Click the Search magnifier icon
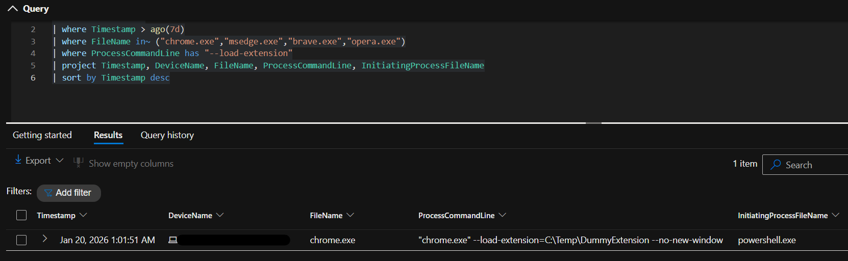This screenshot has height=261, width=848. 776,165
